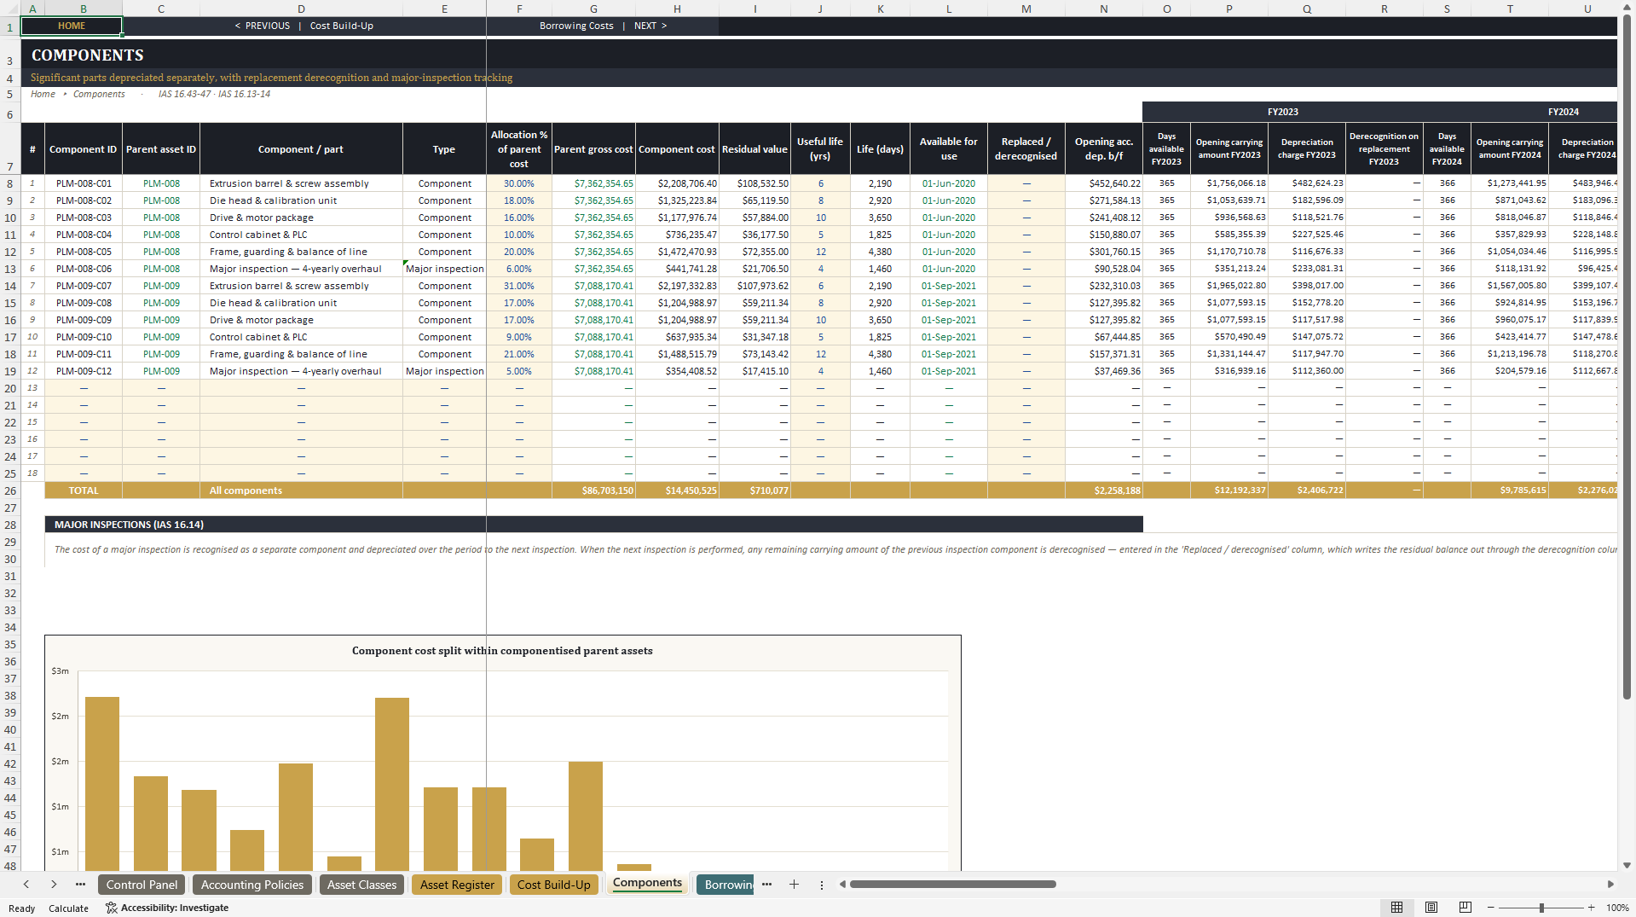
Task: Open parent asset PLM-008 link in row 8
Action: point(161,183)
